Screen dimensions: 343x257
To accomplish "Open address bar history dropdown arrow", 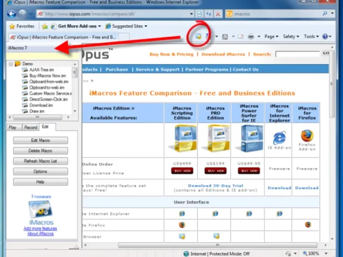I will (x=191, y=14).
